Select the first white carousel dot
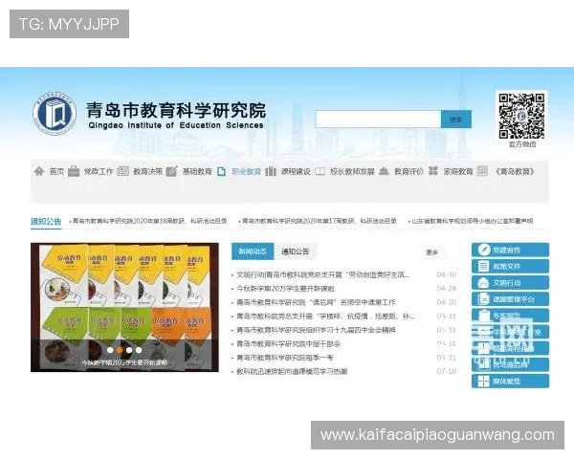The image size is (574, 459). click(x=110, y=350)
